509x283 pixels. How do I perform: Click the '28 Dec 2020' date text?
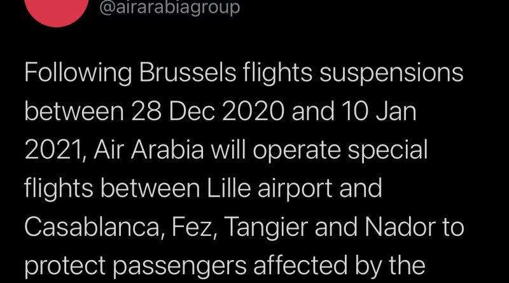pos(207,111)
